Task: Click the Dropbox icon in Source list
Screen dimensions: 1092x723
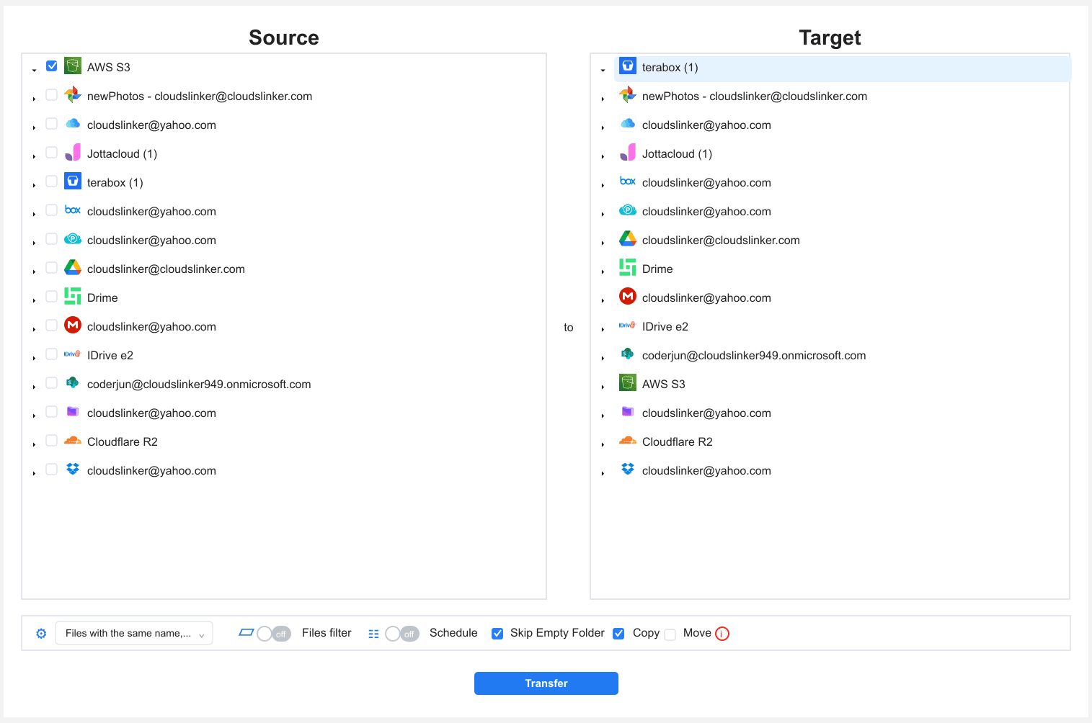Action: click(x=73, y=470)
